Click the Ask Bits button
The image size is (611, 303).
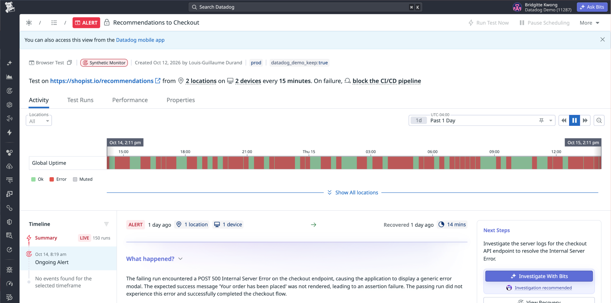[x=592, y=7]
